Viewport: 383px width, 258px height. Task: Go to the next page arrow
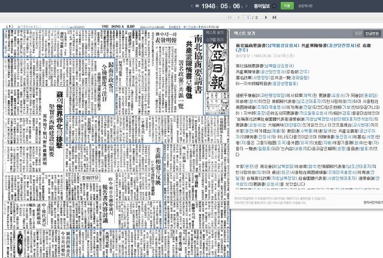pyautogui.click(x=266, y=17)
